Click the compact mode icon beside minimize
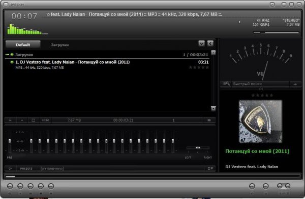Image resolution: width=305 pixels, height=199 pixels. [272, 5]
